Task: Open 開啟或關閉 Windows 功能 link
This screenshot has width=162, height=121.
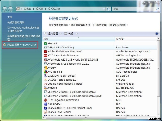Action: (x=22, y=45)
